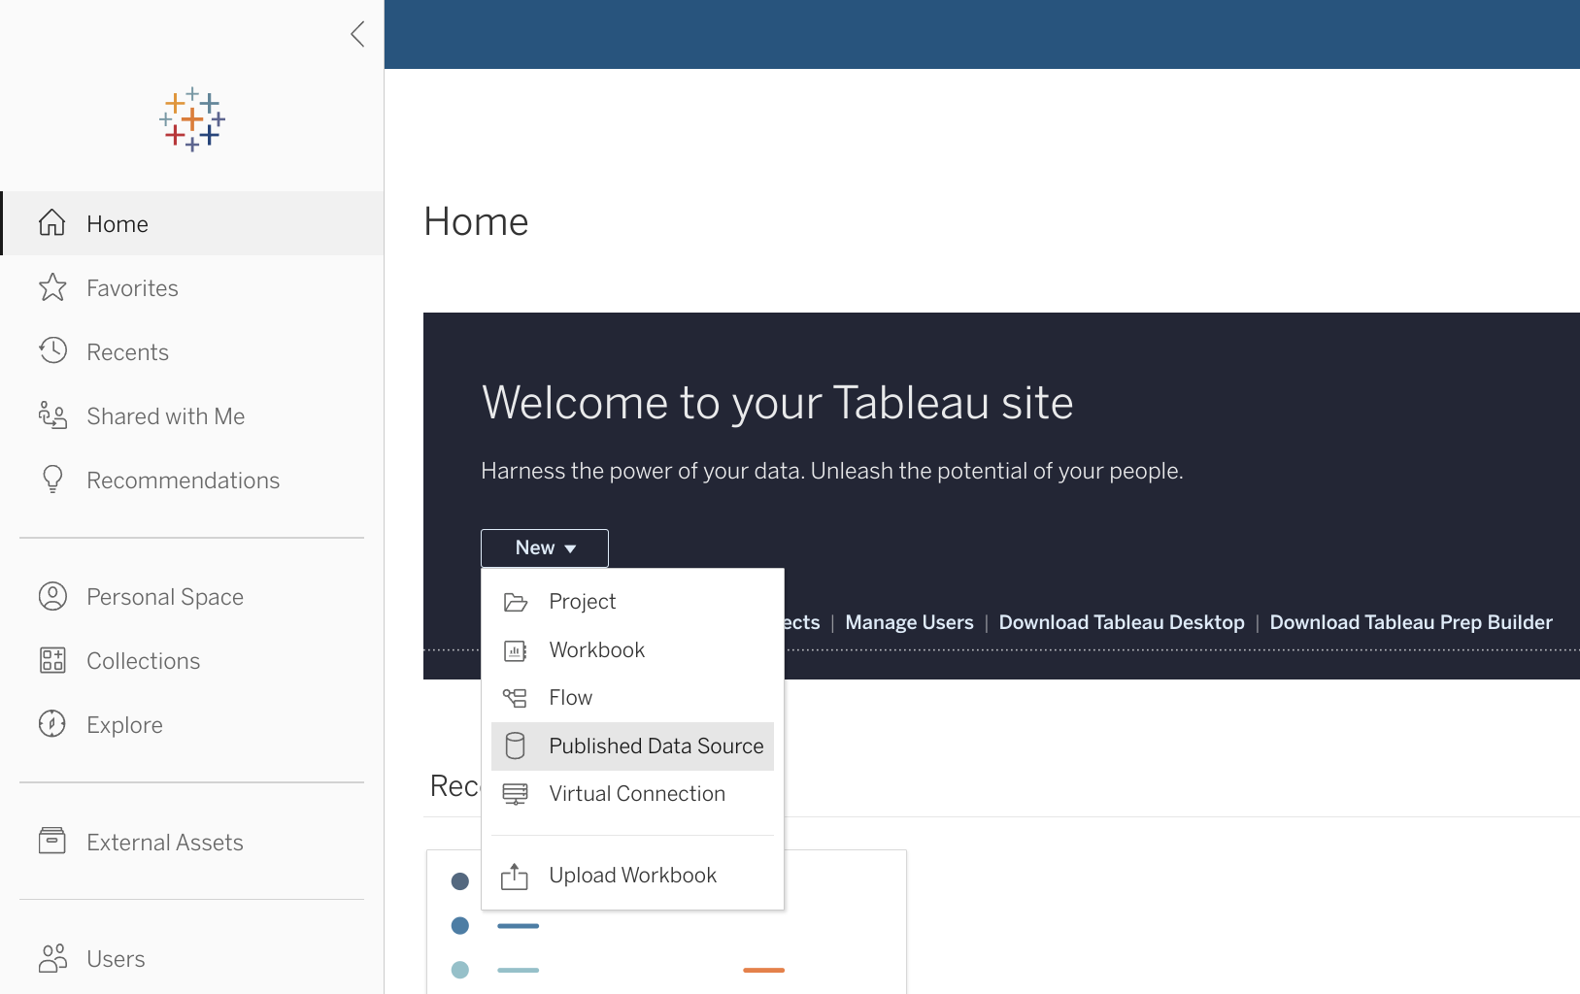Open Download Tableau Desktop link
The image size is (1580, 994).
click(1121, 622)
